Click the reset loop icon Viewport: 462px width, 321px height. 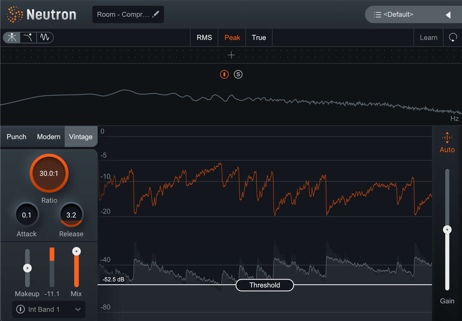[453, 37]
